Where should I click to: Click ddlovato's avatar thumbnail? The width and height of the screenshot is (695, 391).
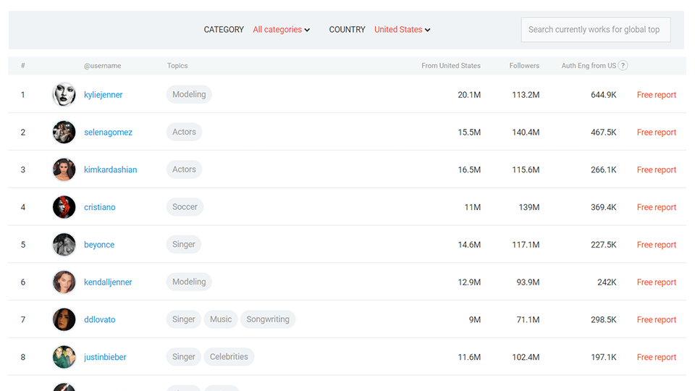click(x=64, y=319)
